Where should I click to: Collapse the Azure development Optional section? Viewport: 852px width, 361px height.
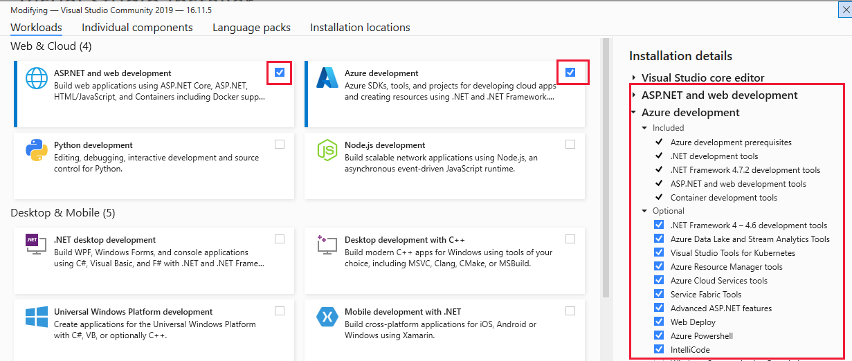644,211
